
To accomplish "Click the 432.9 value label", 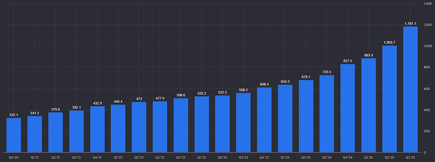I will pos(97,103).
